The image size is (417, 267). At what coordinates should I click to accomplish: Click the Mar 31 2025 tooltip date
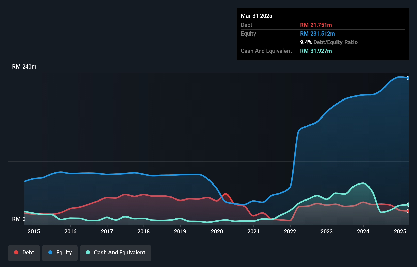[x=256, y=16]
